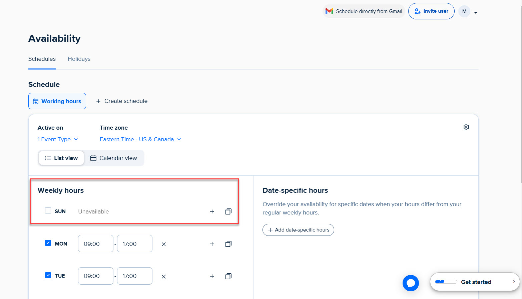Screen dimensions: 522x299
Task: Switch to Calendar view
Action: 114,158
